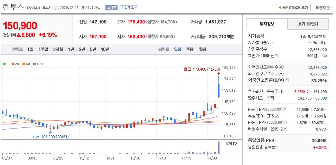
Task: Click the 최고 178,400 (12/03) chart marker
Action: pyautogui.click(x=202, y=69)
